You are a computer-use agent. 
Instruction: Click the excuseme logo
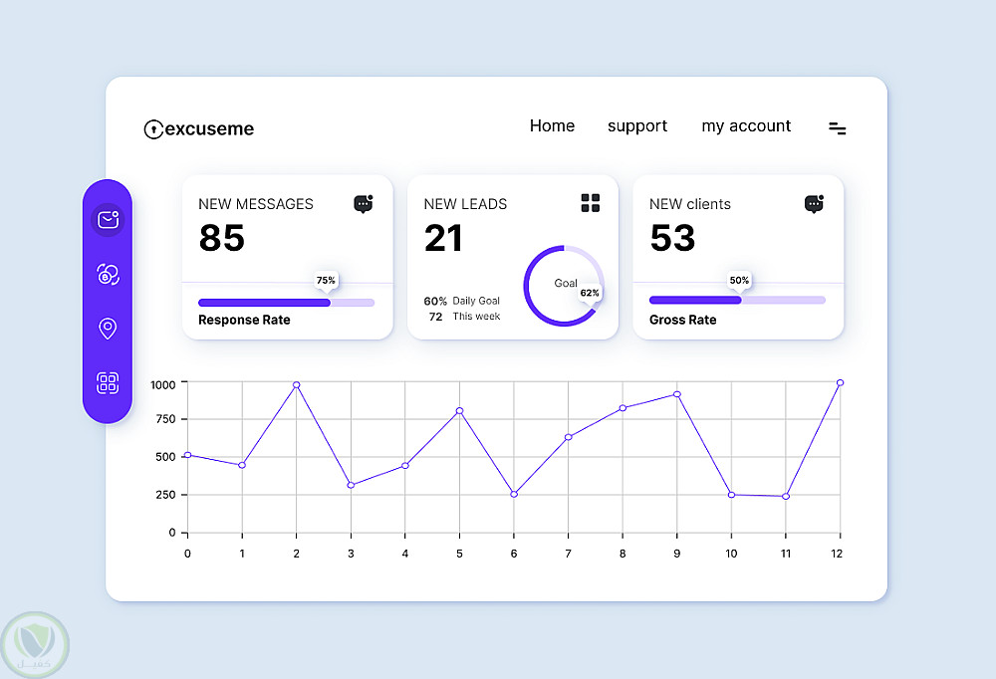point(199,129)
